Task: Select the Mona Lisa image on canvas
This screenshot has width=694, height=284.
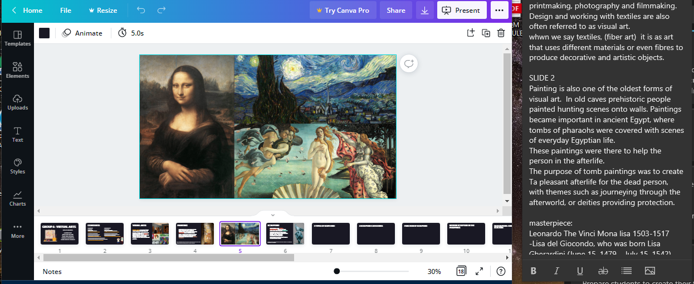Action: tap(187, 126)
